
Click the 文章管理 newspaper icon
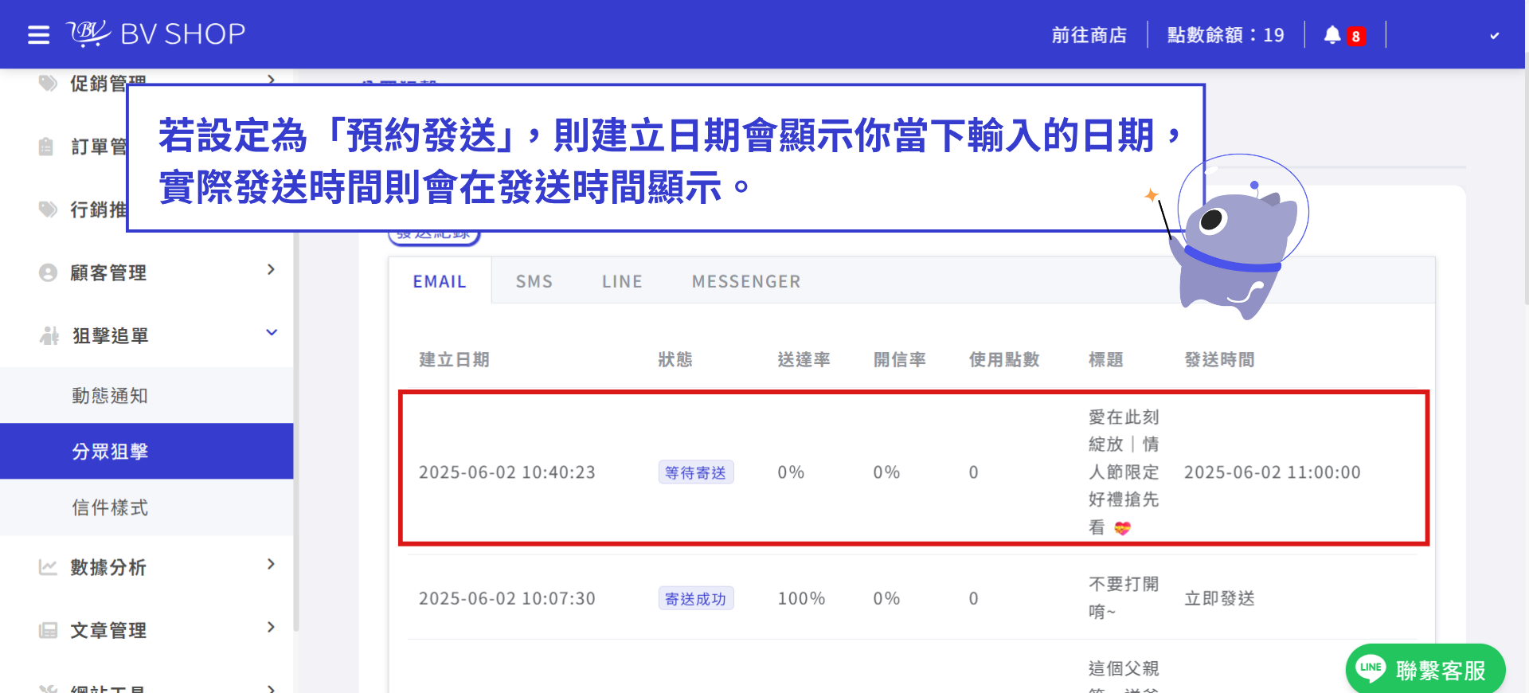(x=48, y=631)
